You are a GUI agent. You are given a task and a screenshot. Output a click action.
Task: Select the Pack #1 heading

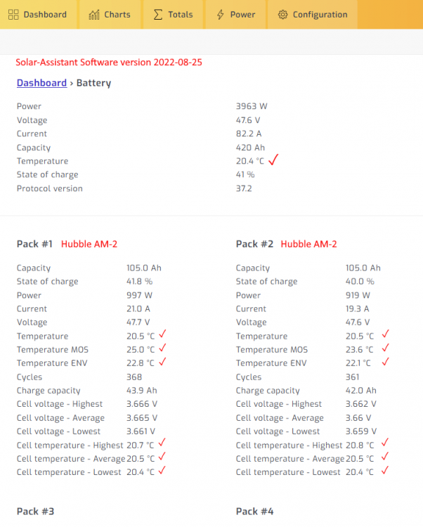tap(34, 244)
